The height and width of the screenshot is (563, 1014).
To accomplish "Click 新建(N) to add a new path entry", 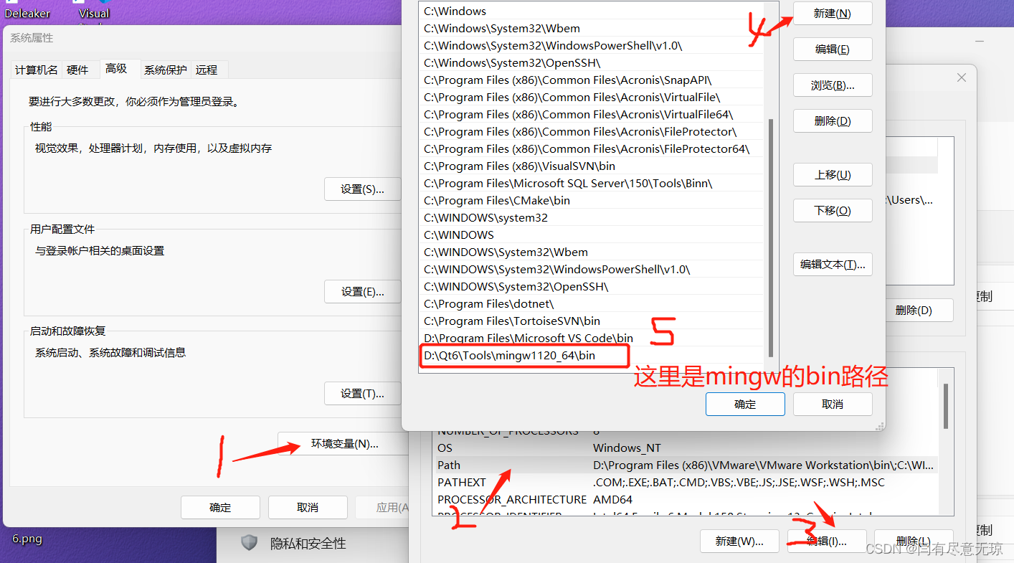I will pyautogui.click(x=833, y=13).
